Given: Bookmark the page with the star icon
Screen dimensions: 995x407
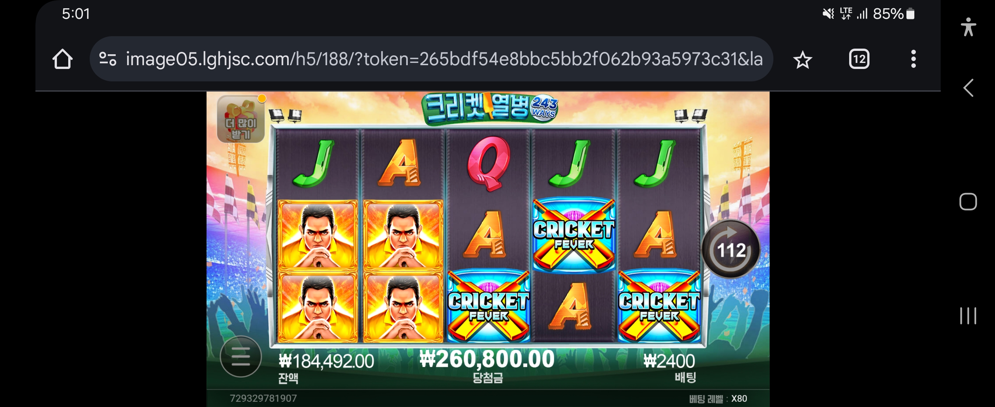Looking at the screenshot, I should click(802, 60).
